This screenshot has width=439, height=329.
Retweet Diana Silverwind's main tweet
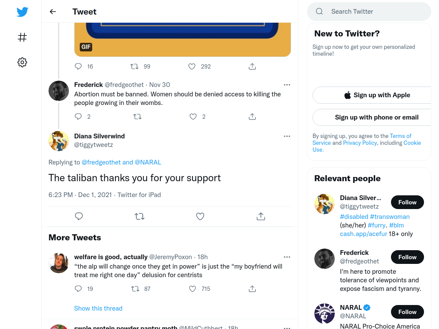point(139,216)
